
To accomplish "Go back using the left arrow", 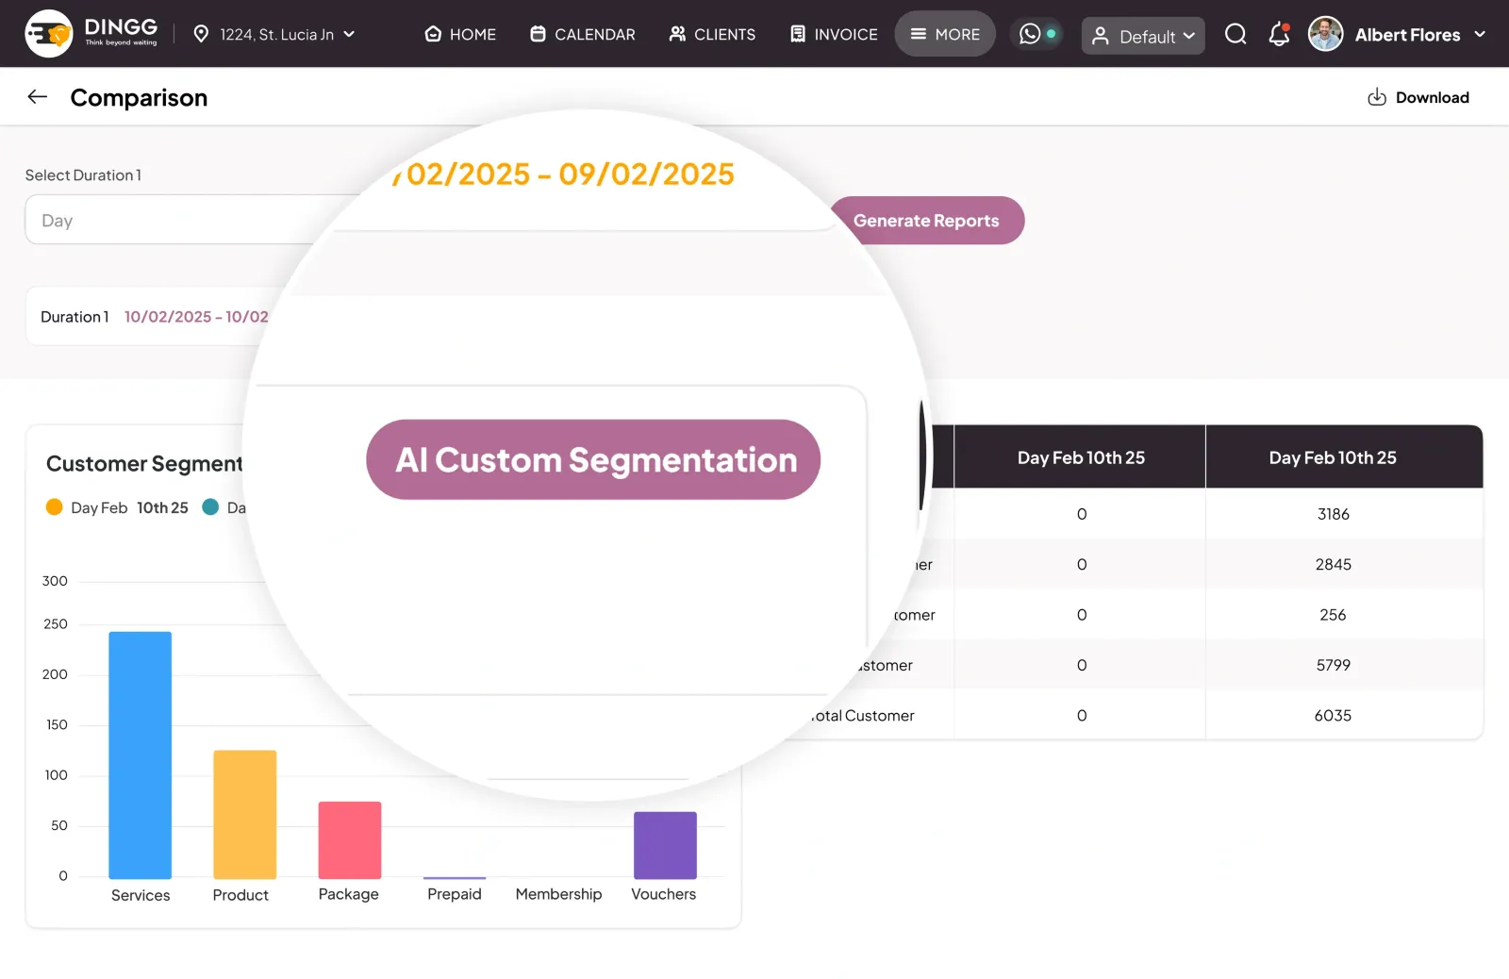I will (38, 96).
